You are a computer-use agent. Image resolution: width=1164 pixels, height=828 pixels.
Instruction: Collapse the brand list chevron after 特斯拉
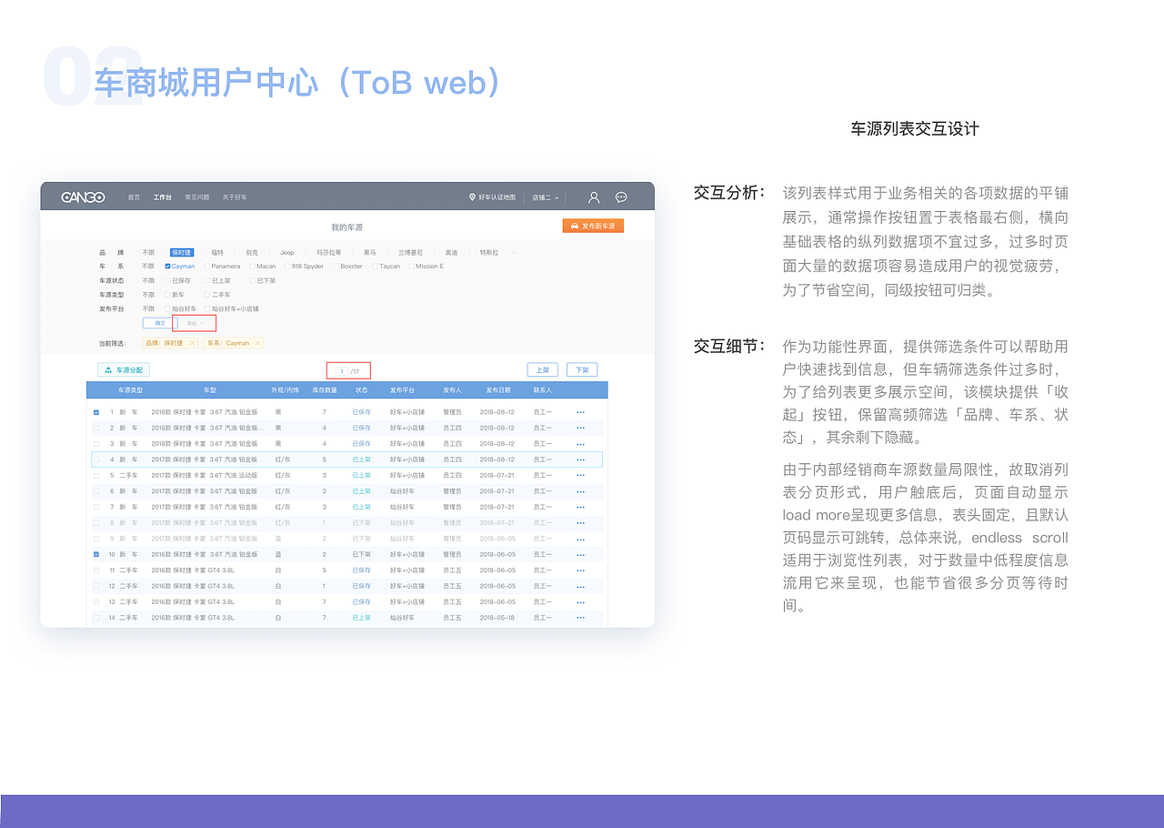(514, 253)
